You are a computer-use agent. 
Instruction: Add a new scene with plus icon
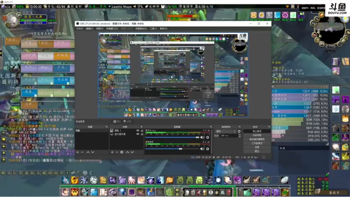coord(77,152)
